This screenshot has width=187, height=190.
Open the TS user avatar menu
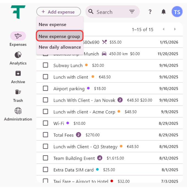pos(177,12)
